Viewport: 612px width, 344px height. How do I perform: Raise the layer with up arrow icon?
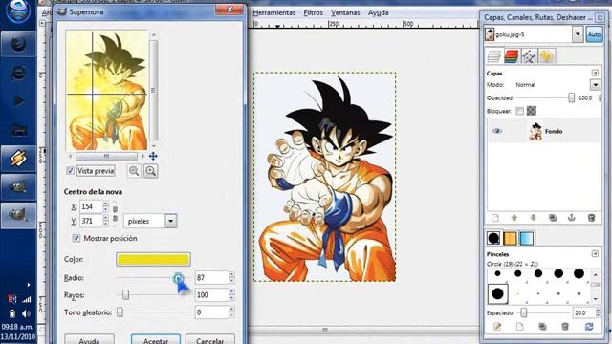click(514, 218)
